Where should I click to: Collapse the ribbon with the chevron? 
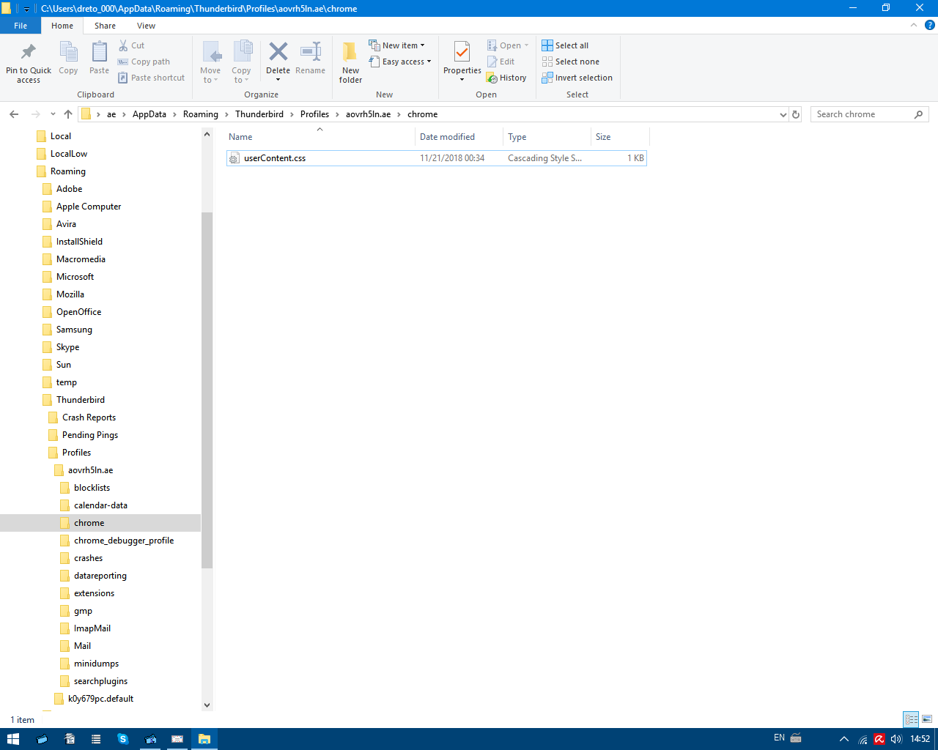click(x=914, y=25)
